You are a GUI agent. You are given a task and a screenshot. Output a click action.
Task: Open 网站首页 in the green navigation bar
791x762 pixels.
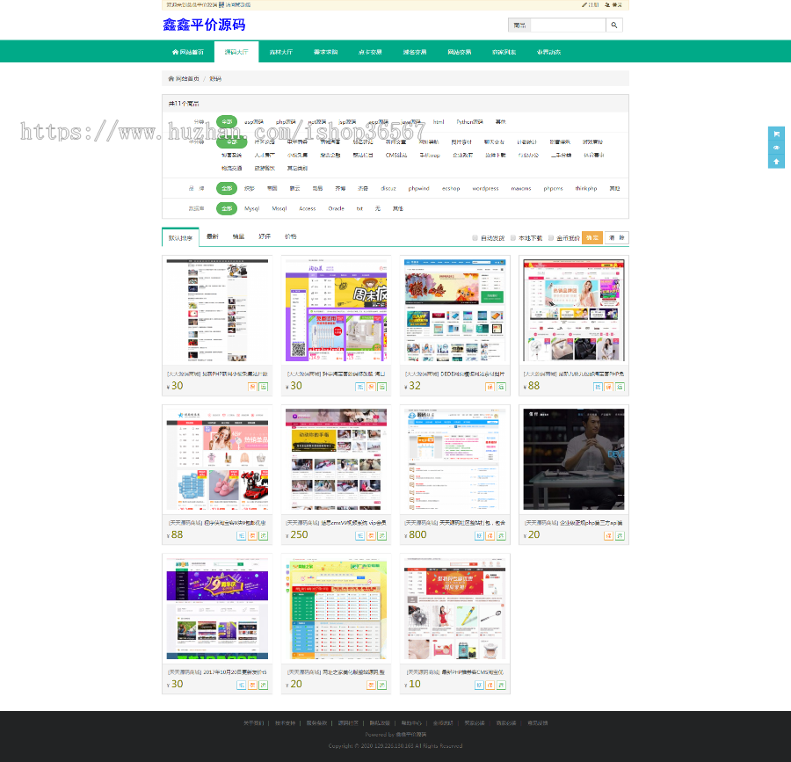click(188, 52)
